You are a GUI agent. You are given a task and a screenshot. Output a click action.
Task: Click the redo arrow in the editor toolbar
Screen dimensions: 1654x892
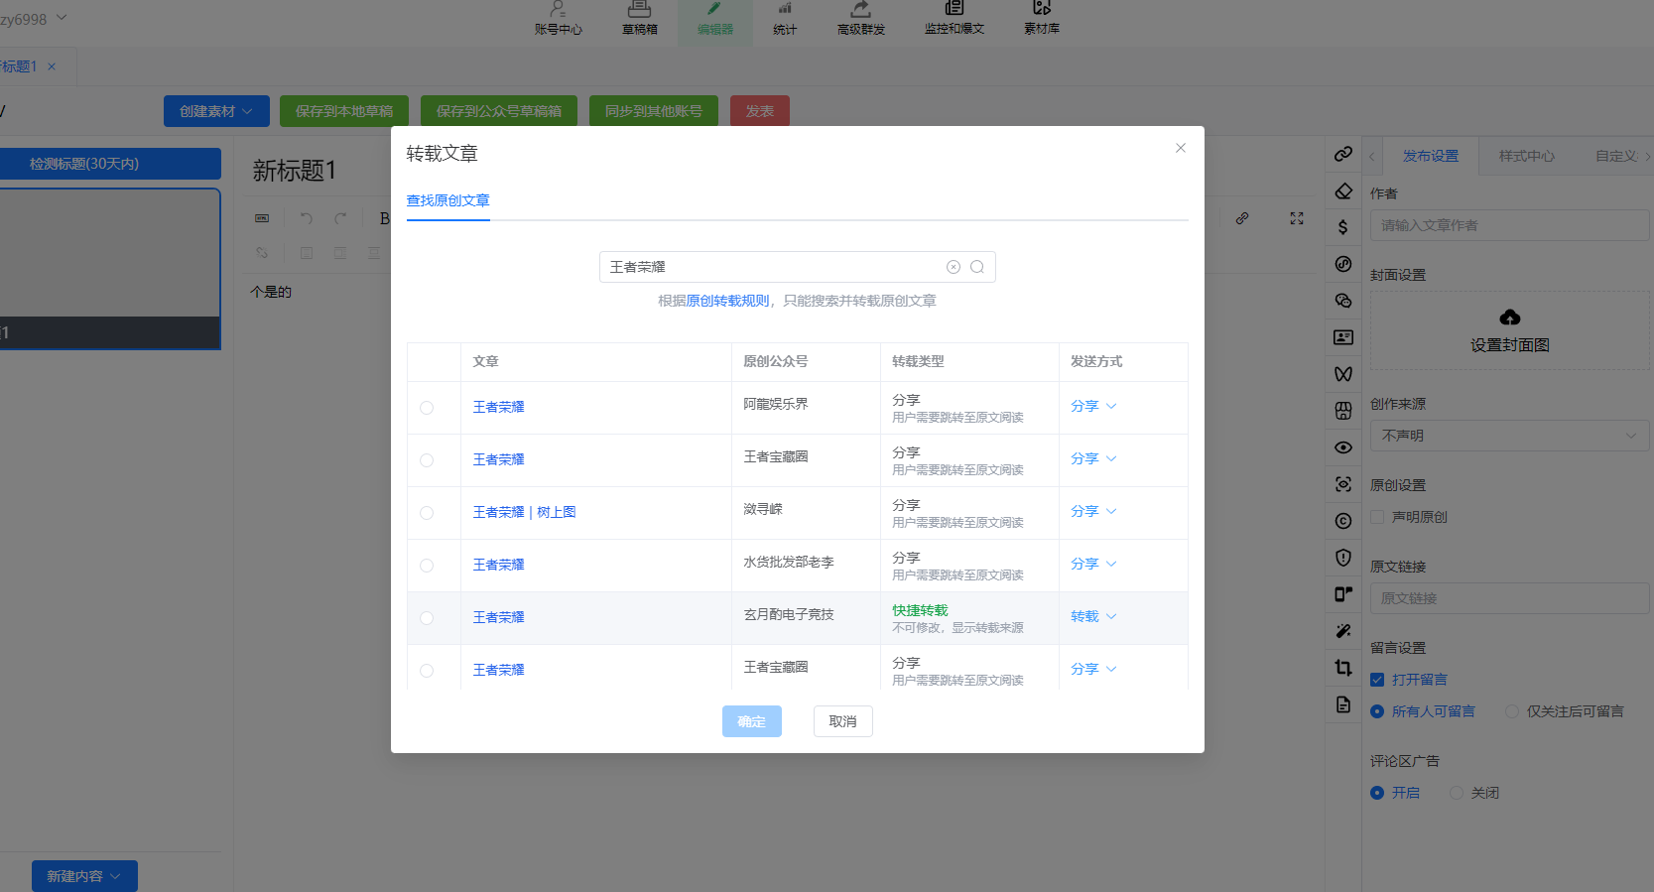(340, 218)
